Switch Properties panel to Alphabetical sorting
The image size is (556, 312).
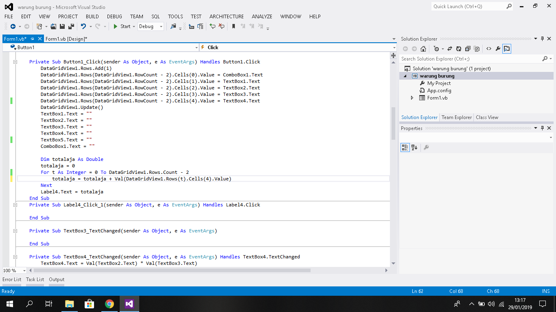(414, 147)
